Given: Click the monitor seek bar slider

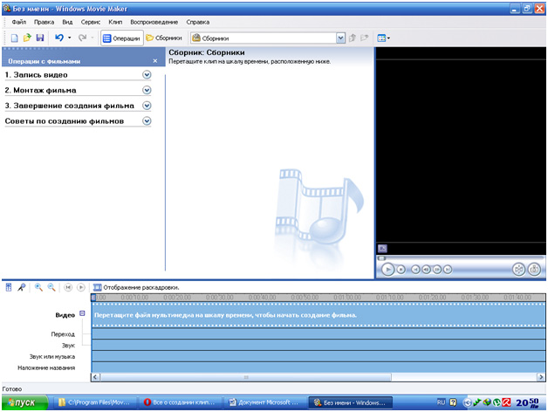Looking at the screenshot, I should coord(381,258).
